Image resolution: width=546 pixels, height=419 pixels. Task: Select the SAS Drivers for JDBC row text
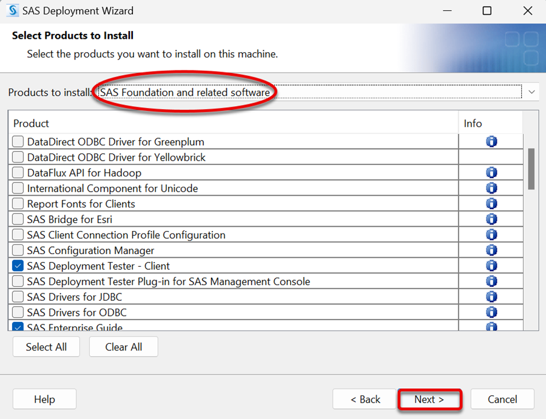(75, 297)
